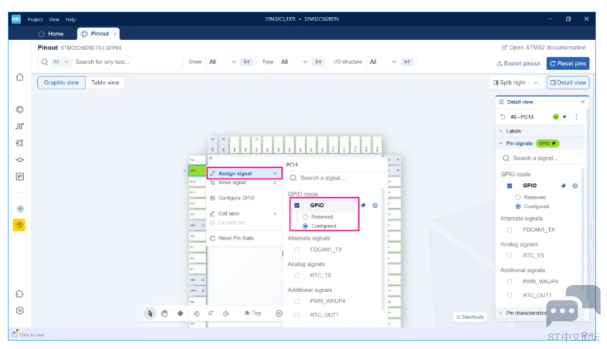Click the green check status icon for PC13
Image resolution: width=607 pixels, height=349 pixels.
(555, 116)
